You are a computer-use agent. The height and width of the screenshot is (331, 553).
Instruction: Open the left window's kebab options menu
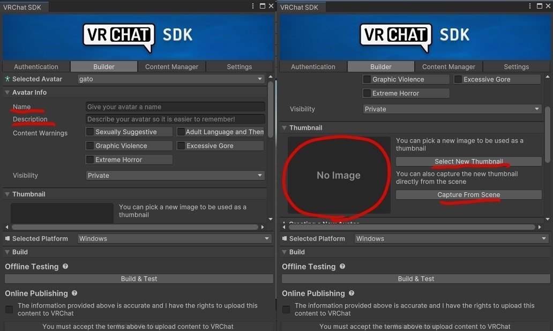point(253,6)
